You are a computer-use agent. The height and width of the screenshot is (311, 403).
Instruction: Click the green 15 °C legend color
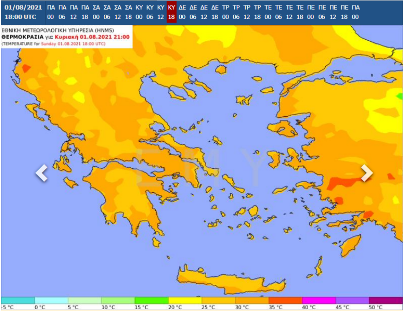151,300
